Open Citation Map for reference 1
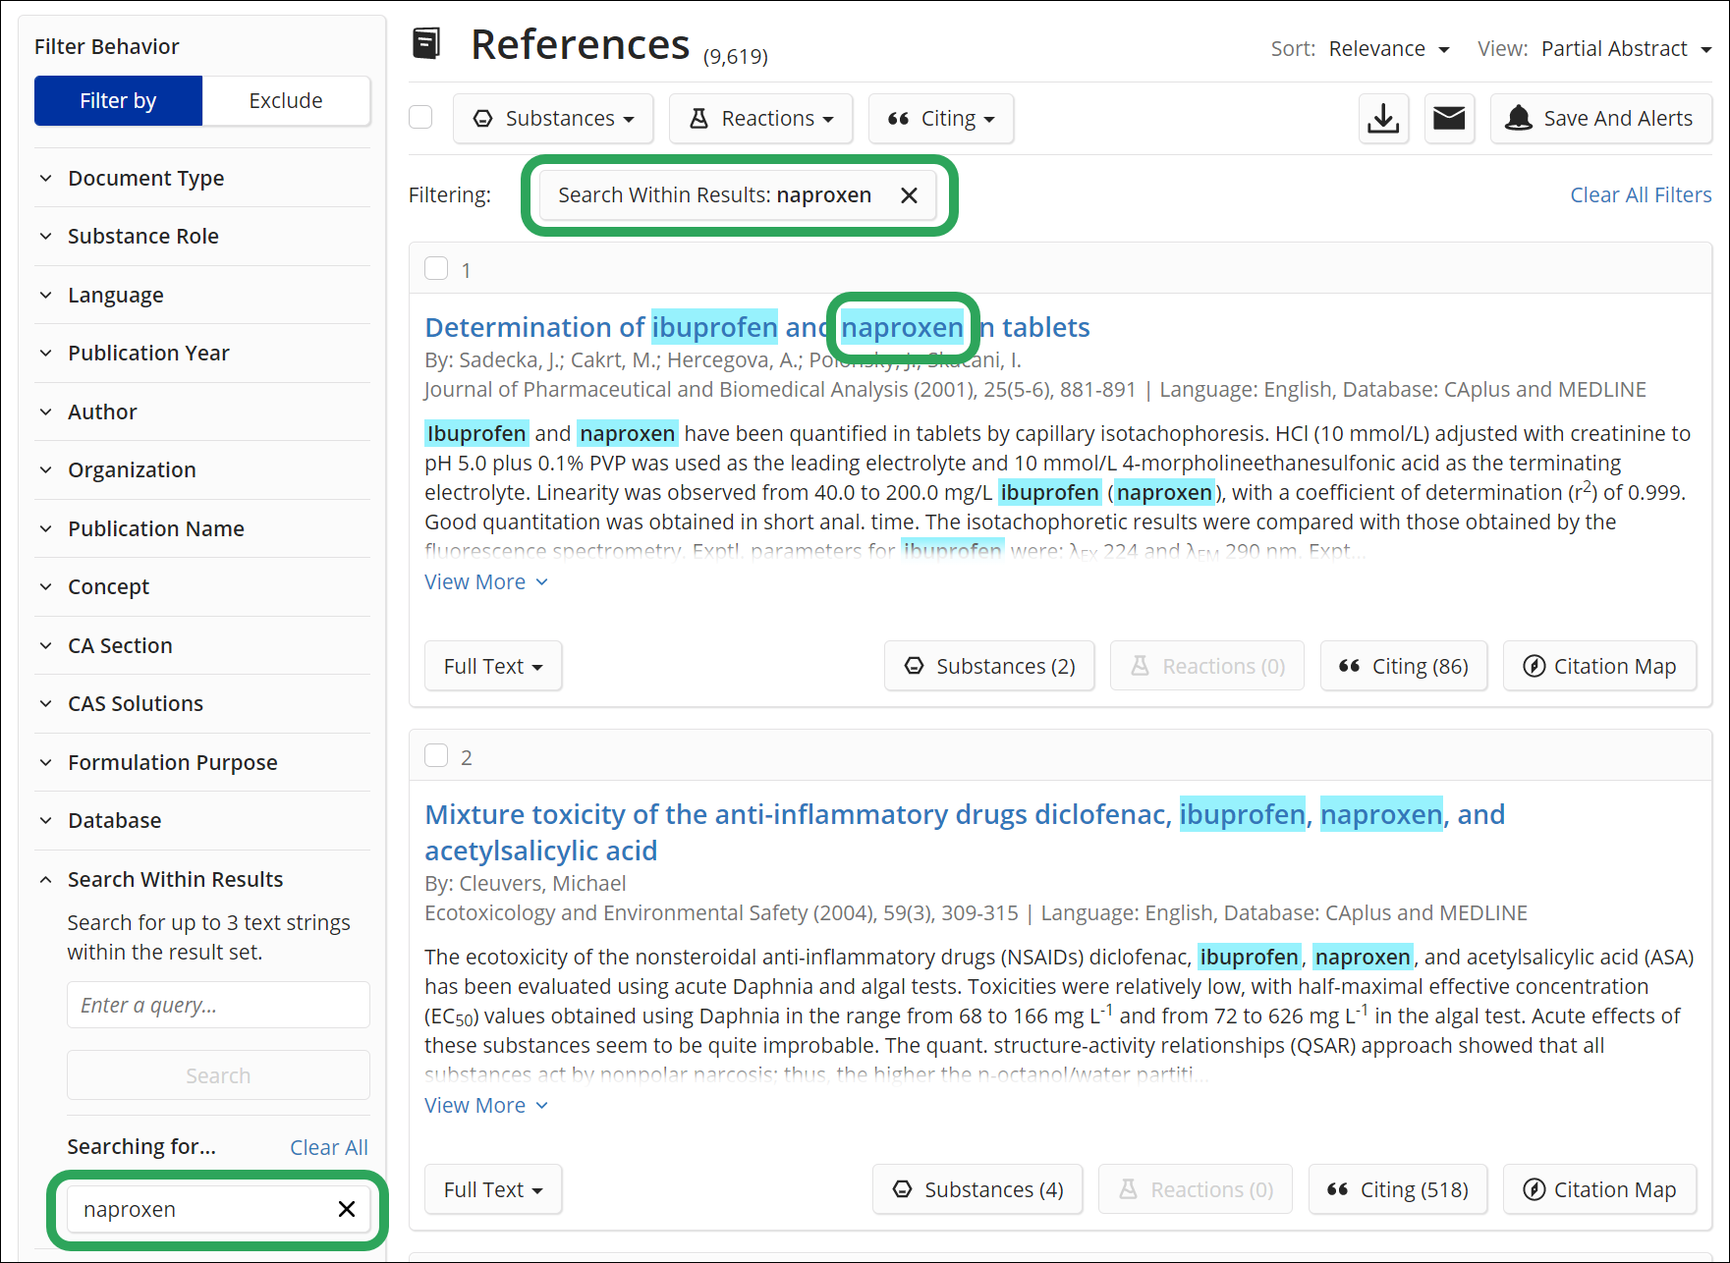This screenshot has height=1263, width=1730. [1599, 666]
